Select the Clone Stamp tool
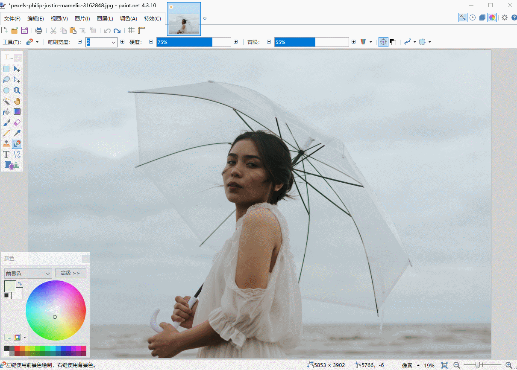Image resolution: width=517 pixels, height=370 pixels. [x=6, y=144]
